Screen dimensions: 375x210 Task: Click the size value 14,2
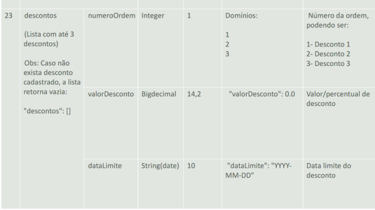194,94
